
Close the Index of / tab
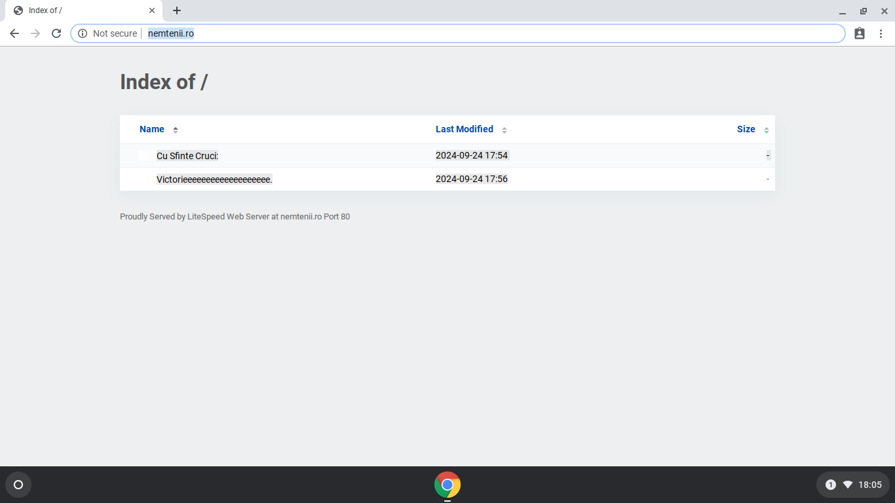pyautogui.click(x=152, y=10)
